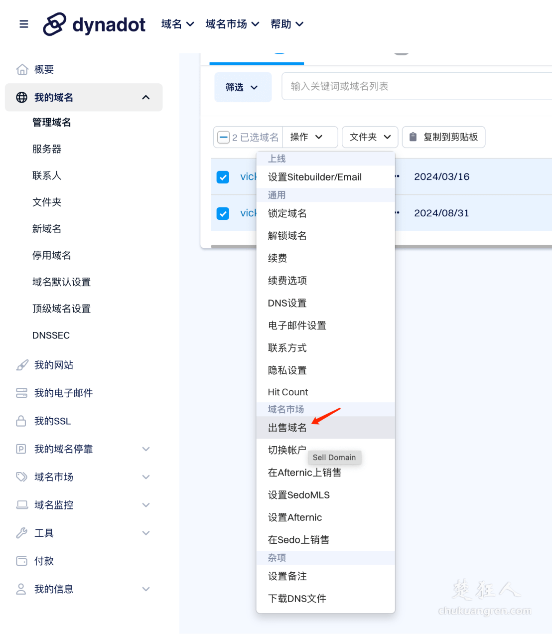
Task: Click the clipboard icon on 复制到剪贴板
Action: click(413, 137)
